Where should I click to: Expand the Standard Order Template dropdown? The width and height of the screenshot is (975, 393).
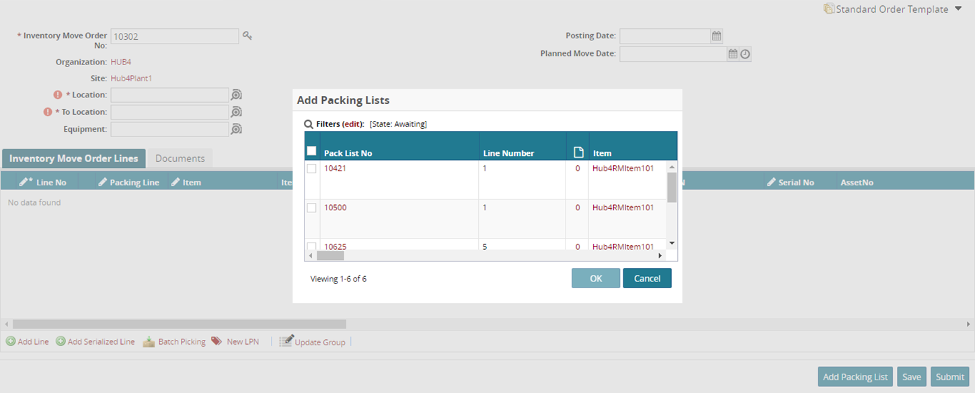[959, 9]
